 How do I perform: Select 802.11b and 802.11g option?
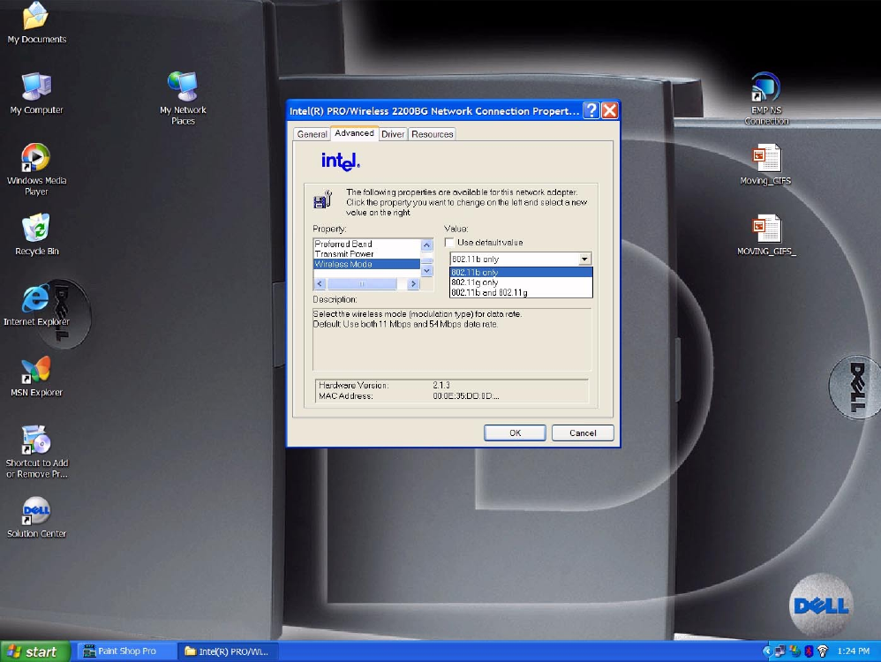[489, 292]
